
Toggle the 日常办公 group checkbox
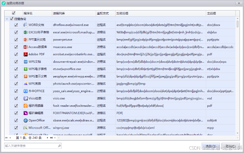12,19
